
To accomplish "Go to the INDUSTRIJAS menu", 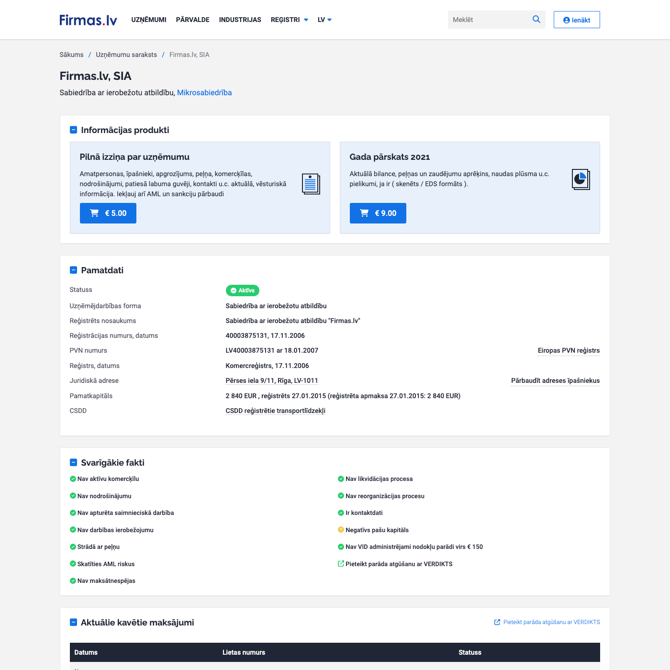I will click(240, 20).
